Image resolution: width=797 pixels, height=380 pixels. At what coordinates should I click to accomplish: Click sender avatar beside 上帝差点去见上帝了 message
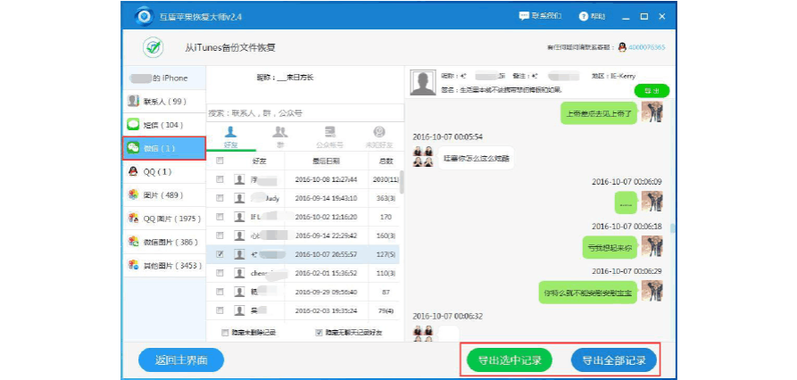pos(652,112)
